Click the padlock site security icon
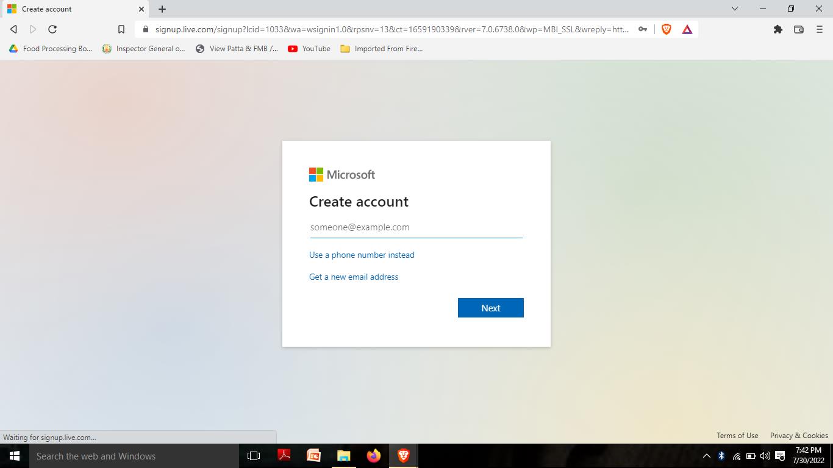Viewport: 833px width, 468px height. 145,29
